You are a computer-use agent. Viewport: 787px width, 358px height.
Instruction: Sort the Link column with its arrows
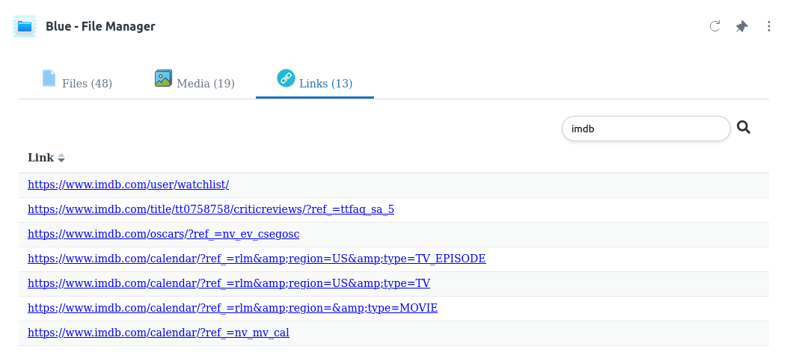click(61, 158)
